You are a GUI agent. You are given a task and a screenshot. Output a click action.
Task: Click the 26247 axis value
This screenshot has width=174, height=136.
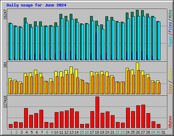pyautogui.click(x=5, y=14)
